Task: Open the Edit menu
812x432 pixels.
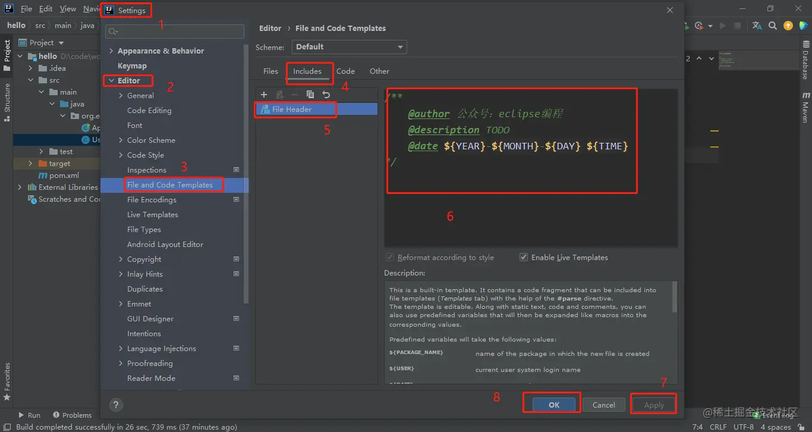Action: 46,9
